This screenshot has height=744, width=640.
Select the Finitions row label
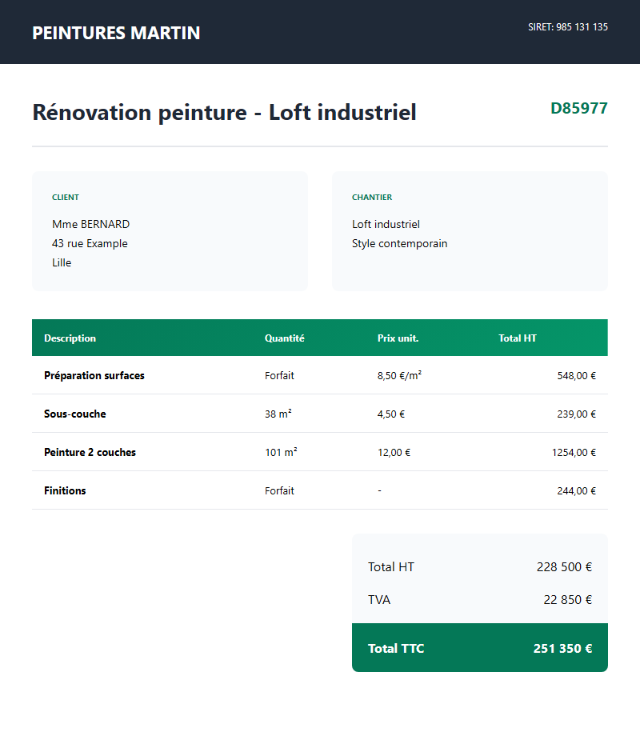[65, 491]
